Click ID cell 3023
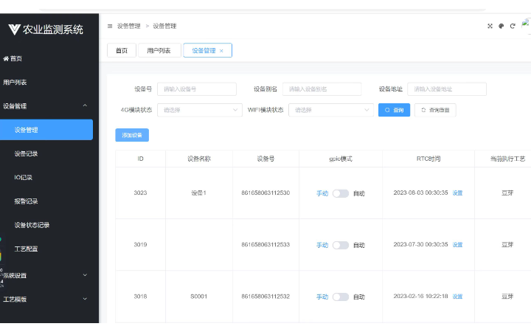531x332 pixels. [x=140, y=193]
